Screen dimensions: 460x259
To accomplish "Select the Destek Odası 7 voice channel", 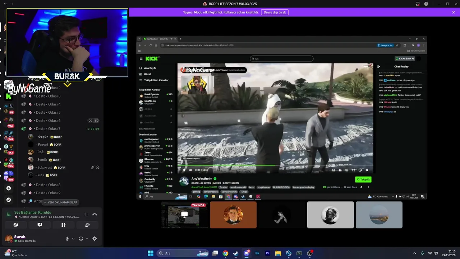I will pos(60,129).
